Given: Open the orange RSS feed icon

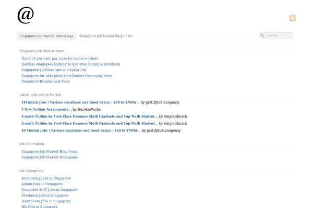Looking at the screenshot, I should pyautogui.click(x=293, y=18).
